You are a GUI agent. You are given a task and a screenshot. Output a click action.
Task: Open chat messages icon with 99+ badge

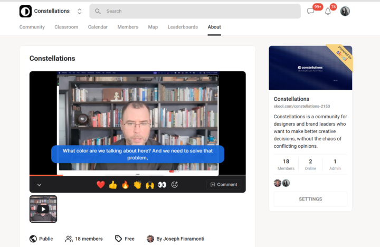310,11
